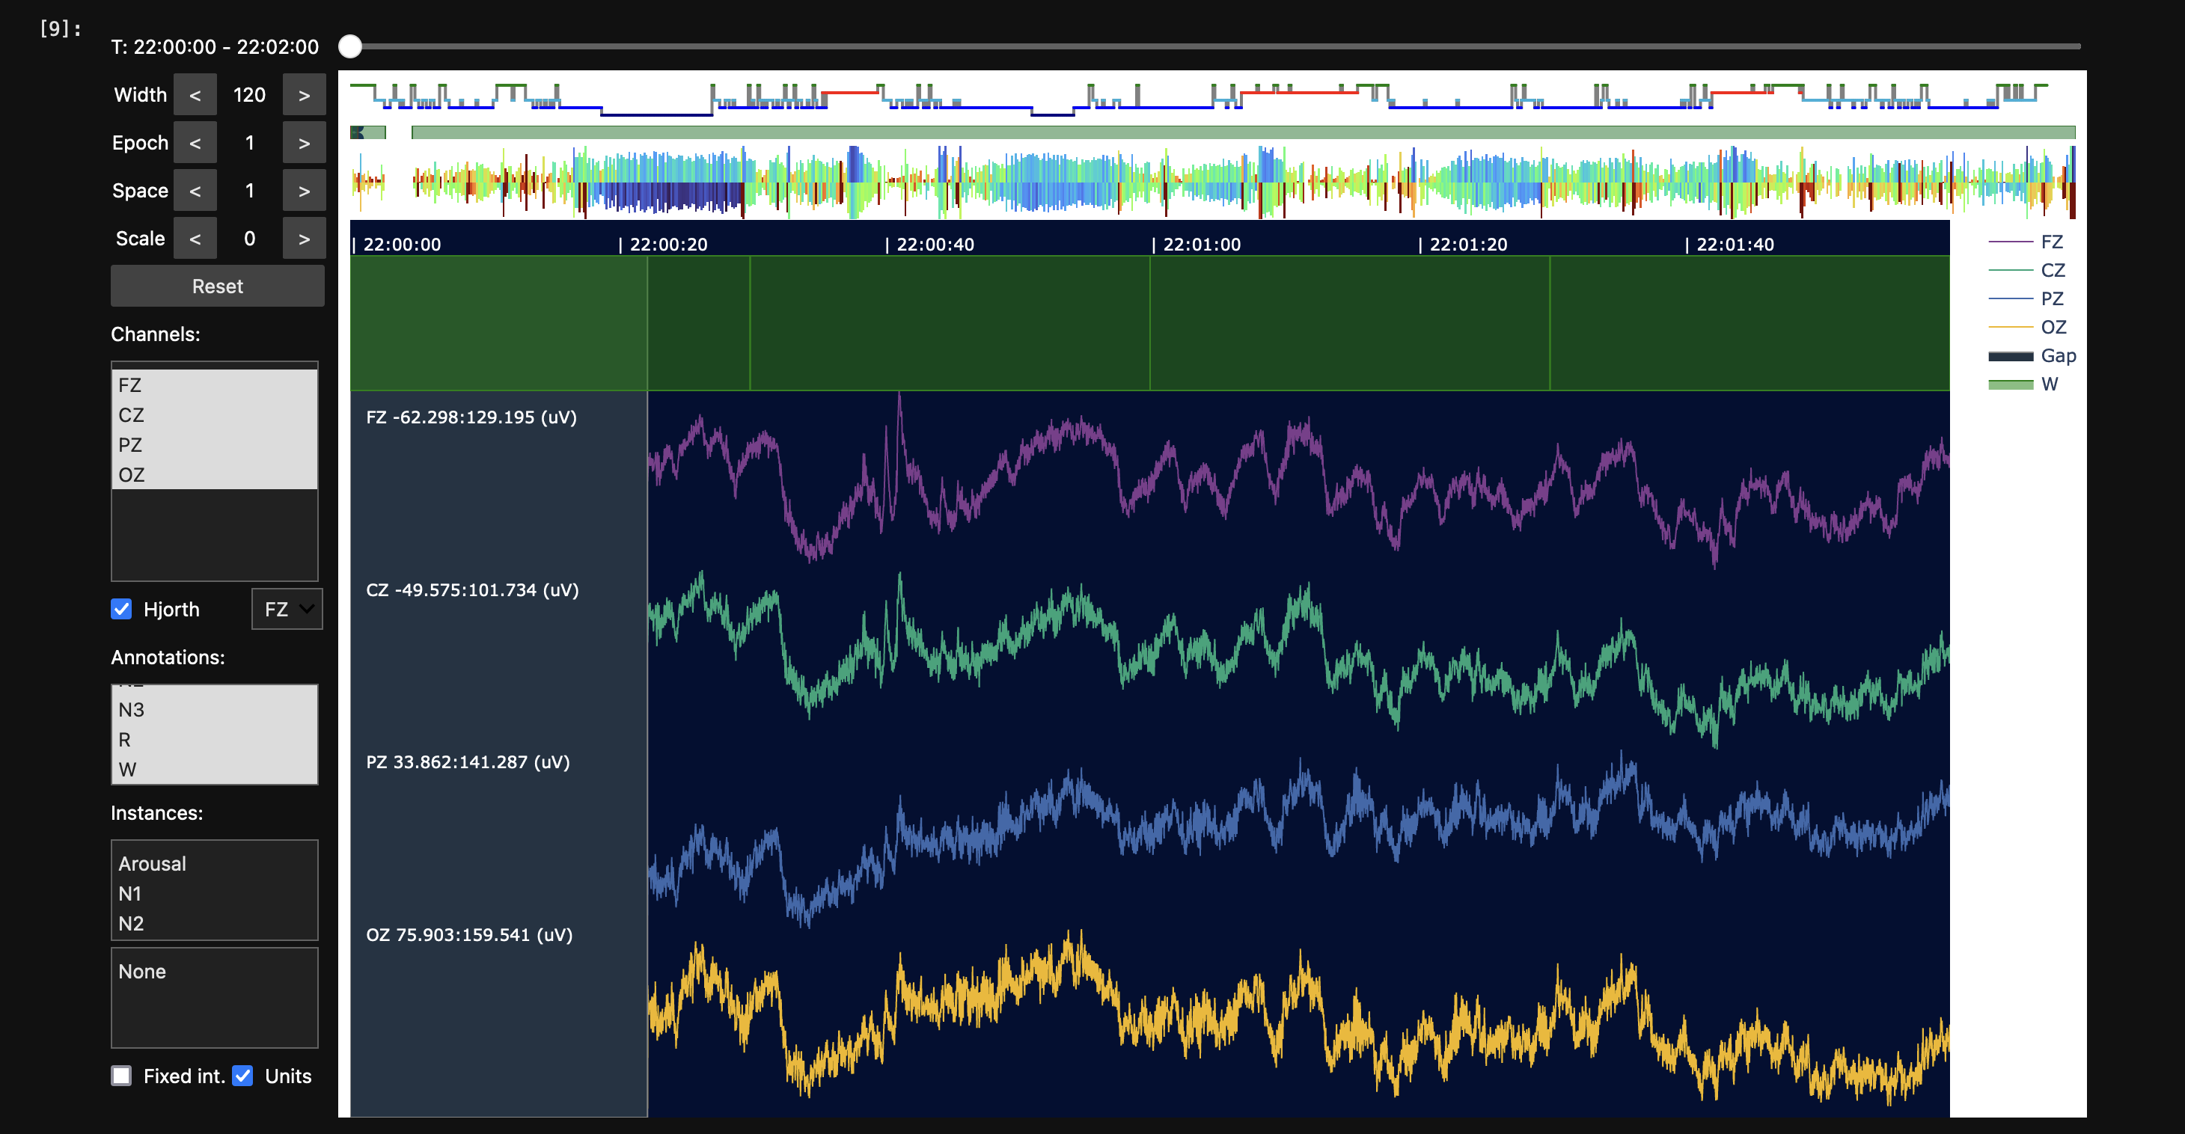The width and height of the screenshot is (2185, 1134).
Task: Click the time position slider handle
Action: point(350,46)
